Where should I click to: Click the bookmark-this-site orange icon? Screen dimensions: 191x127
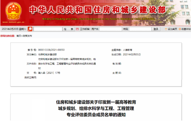click(x=180, y=29)
